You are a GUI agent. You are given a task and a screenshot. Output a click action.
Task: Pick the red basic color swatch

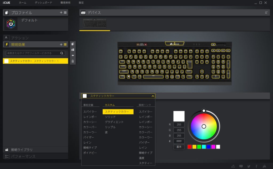(190, 147)
